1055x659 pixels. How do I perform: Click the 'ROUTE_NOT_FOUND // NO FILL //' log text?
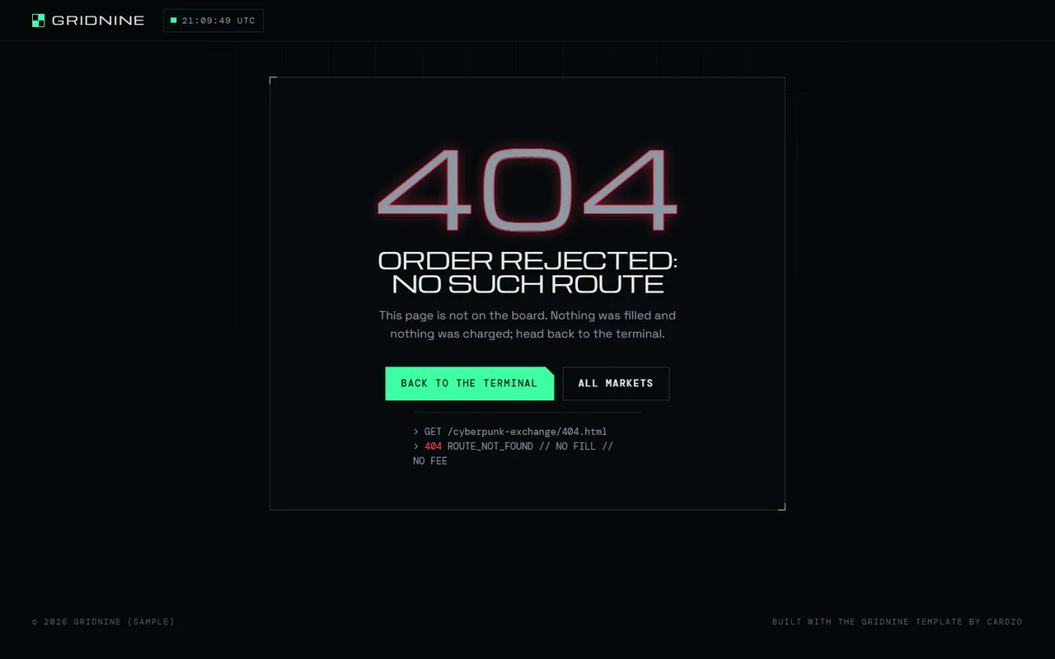(531, 446)
